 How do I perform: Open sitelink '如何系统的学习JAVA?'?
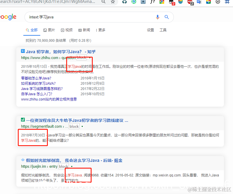[38, 83]
